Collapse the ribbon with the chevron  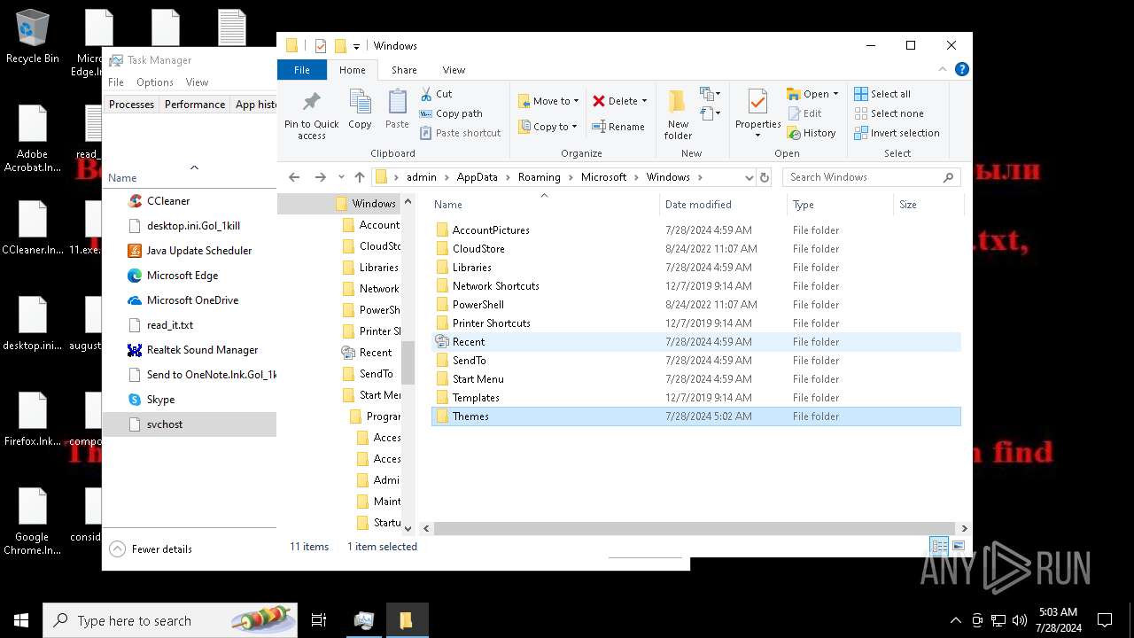[x=944, y=69]
